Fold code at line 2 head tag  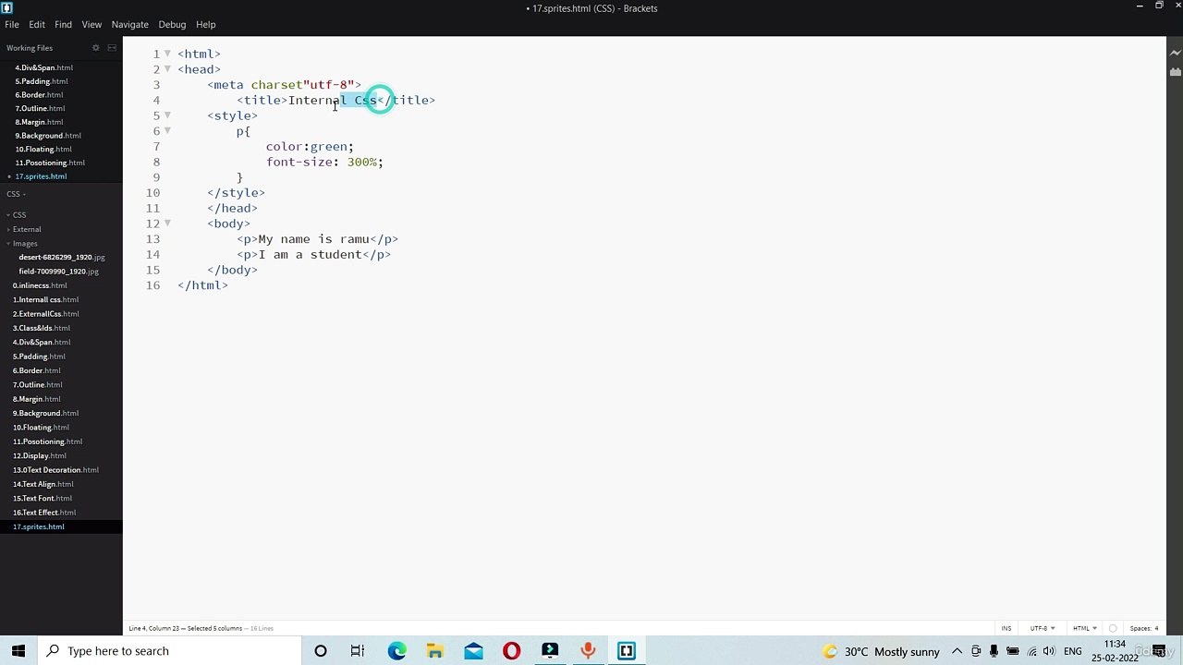pyautogui.click(x=167, y=69)
